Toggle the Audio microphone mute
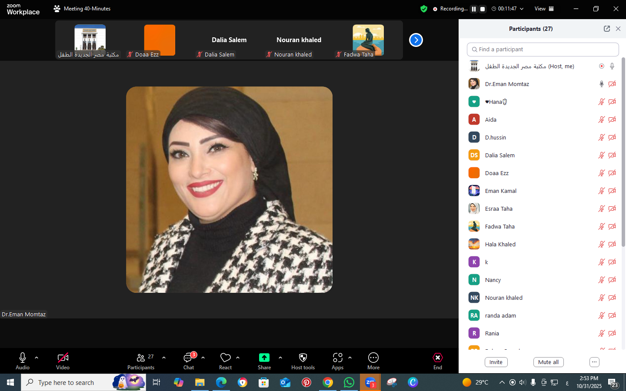 pos(23,358)
